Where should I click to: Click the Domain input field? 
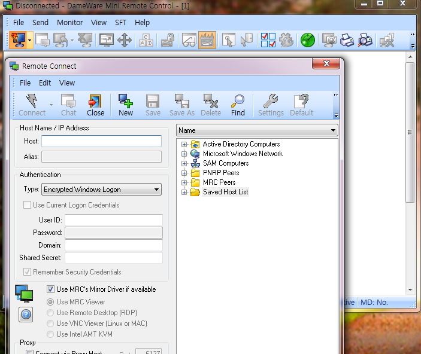coord(114,245)
